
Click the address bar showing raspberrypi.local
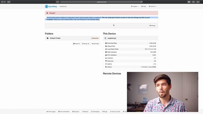click(x=101, y=2)
